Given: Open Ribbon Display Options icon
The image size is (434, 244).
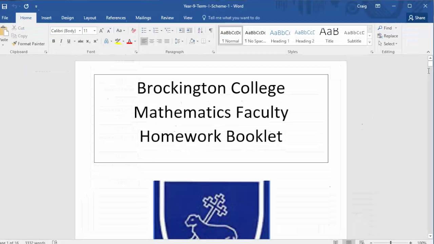Looking at the screenshot, I should 378,6.
